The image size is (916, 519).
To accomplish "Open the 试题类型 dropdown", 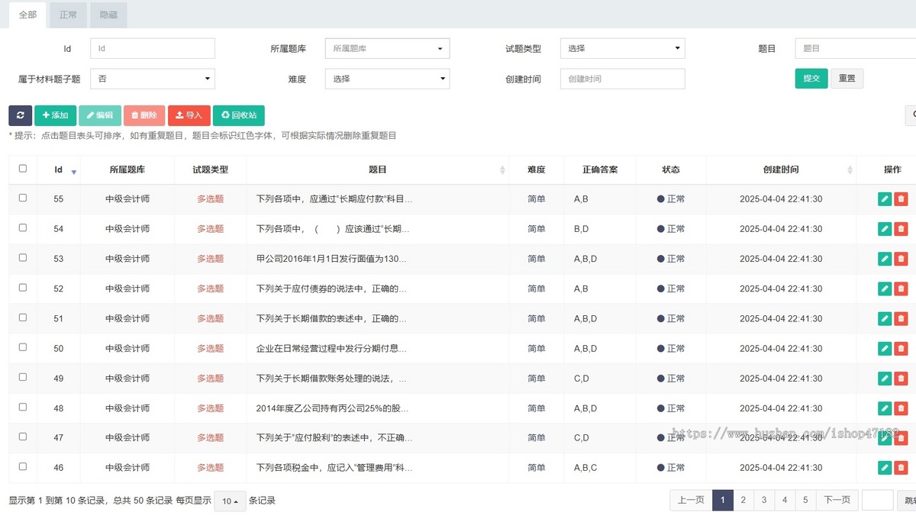I will coord(622,48).
